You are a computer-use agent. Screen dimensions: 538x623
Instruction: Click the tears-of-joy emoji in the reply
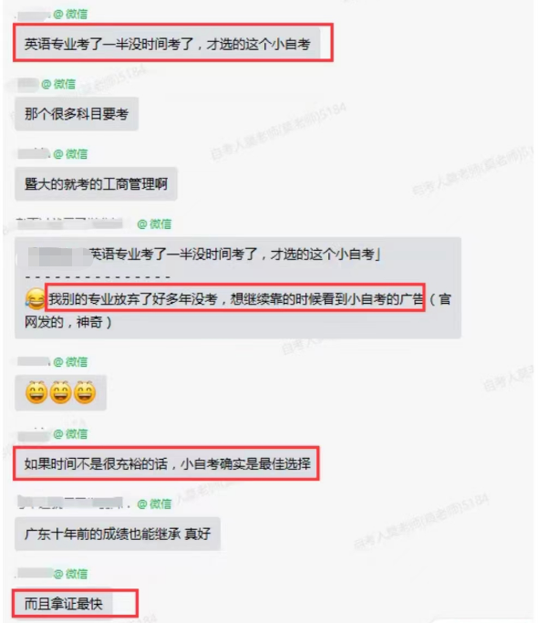pos(35,299)
